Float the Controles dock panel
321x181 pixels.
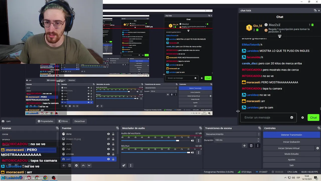pyautogui.click(x=319, y=128)
